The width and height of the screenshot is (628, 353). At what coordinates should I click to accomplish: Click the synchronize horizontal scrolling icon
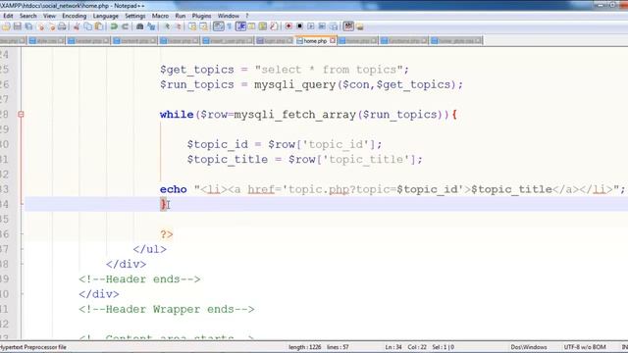click(204, 26)
